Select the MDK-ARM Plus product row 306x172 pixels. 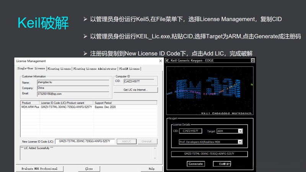(89, 107)
